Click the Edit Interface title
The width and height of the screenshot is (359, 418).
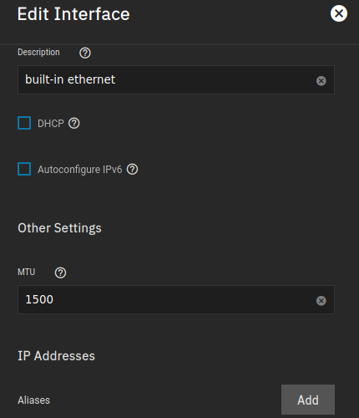pos(73,14)
